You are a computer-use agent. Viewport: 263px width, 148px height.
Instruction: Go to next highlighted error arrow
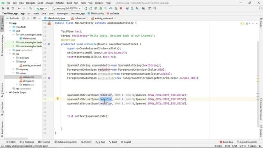[x=256, y=23]
